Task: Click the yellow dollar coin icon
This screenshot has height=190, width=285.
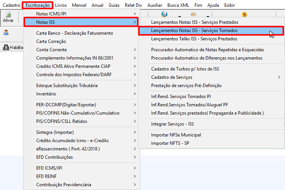Action: 244,14
